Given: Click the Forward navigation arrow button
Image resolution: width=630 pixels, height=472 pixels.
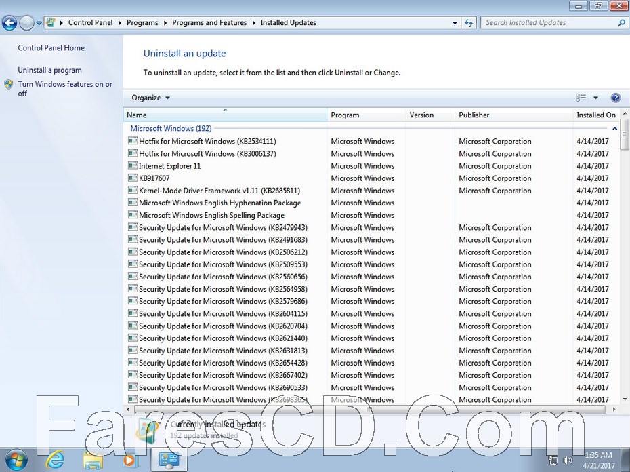Looking at the screenshot, I should point(26,23).
